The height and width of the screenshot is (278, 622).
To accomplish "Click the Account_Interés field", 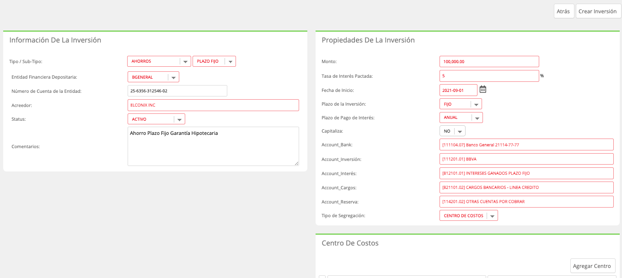I will [526, 173].
